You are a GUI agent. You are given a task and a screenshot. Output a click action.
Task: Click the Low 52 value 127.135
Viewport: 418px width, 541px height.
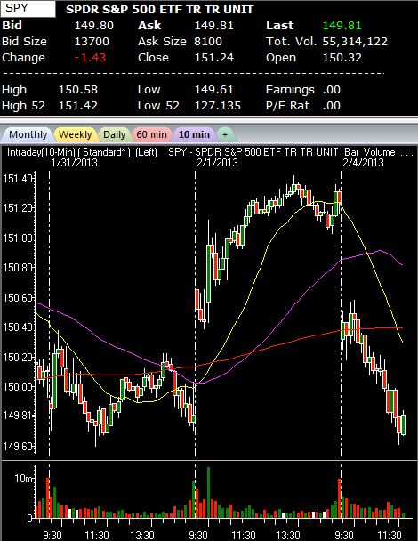pyautogui.click(x=218, y=106)
